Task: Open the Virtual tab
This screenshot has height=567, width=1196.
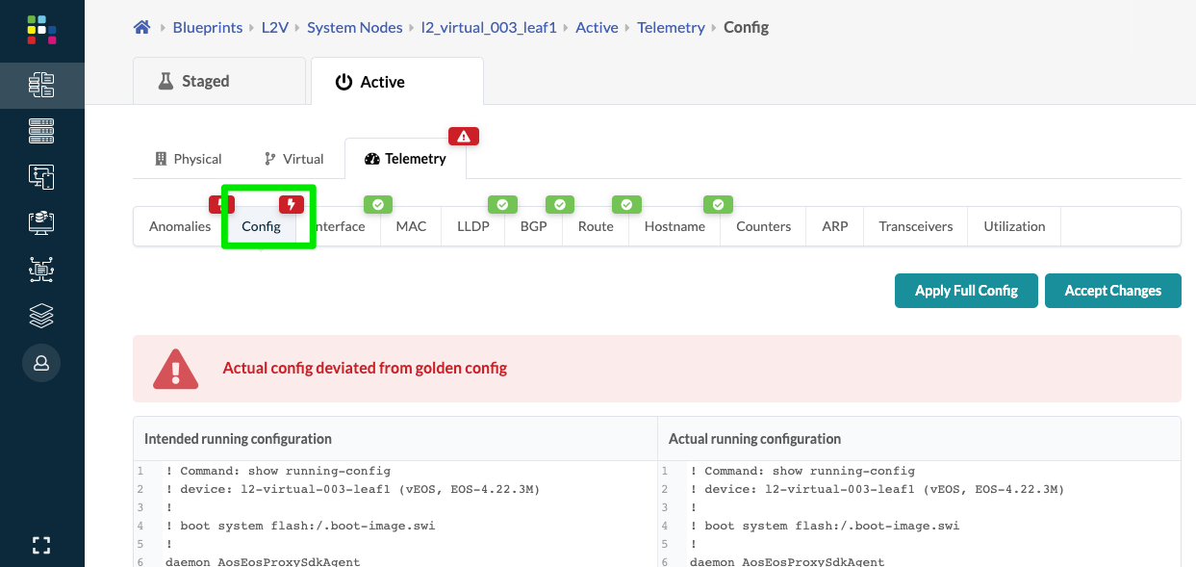Action: click(293, 159)
